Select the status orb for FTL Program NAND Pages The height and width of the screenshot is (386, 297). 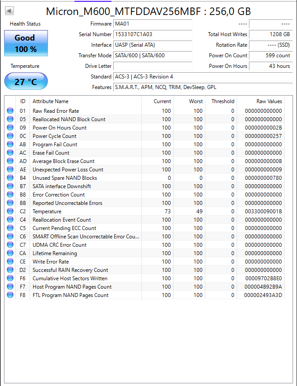coord(10,295)
